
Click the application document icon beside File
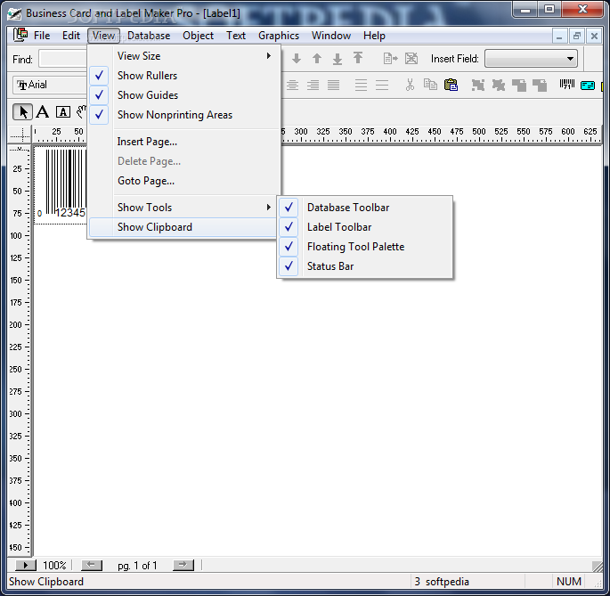20,35
